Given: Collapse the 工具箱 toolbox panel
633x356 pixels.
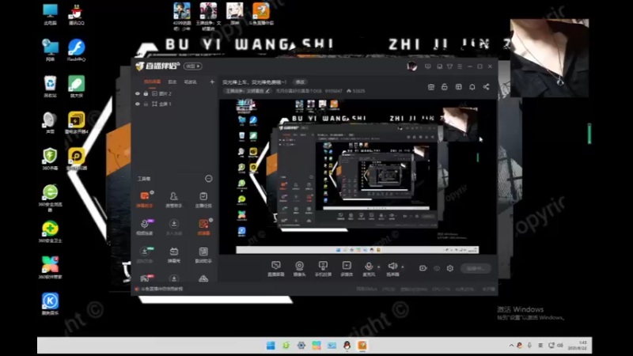Looking at the screenshot, I should pos(208,179).
